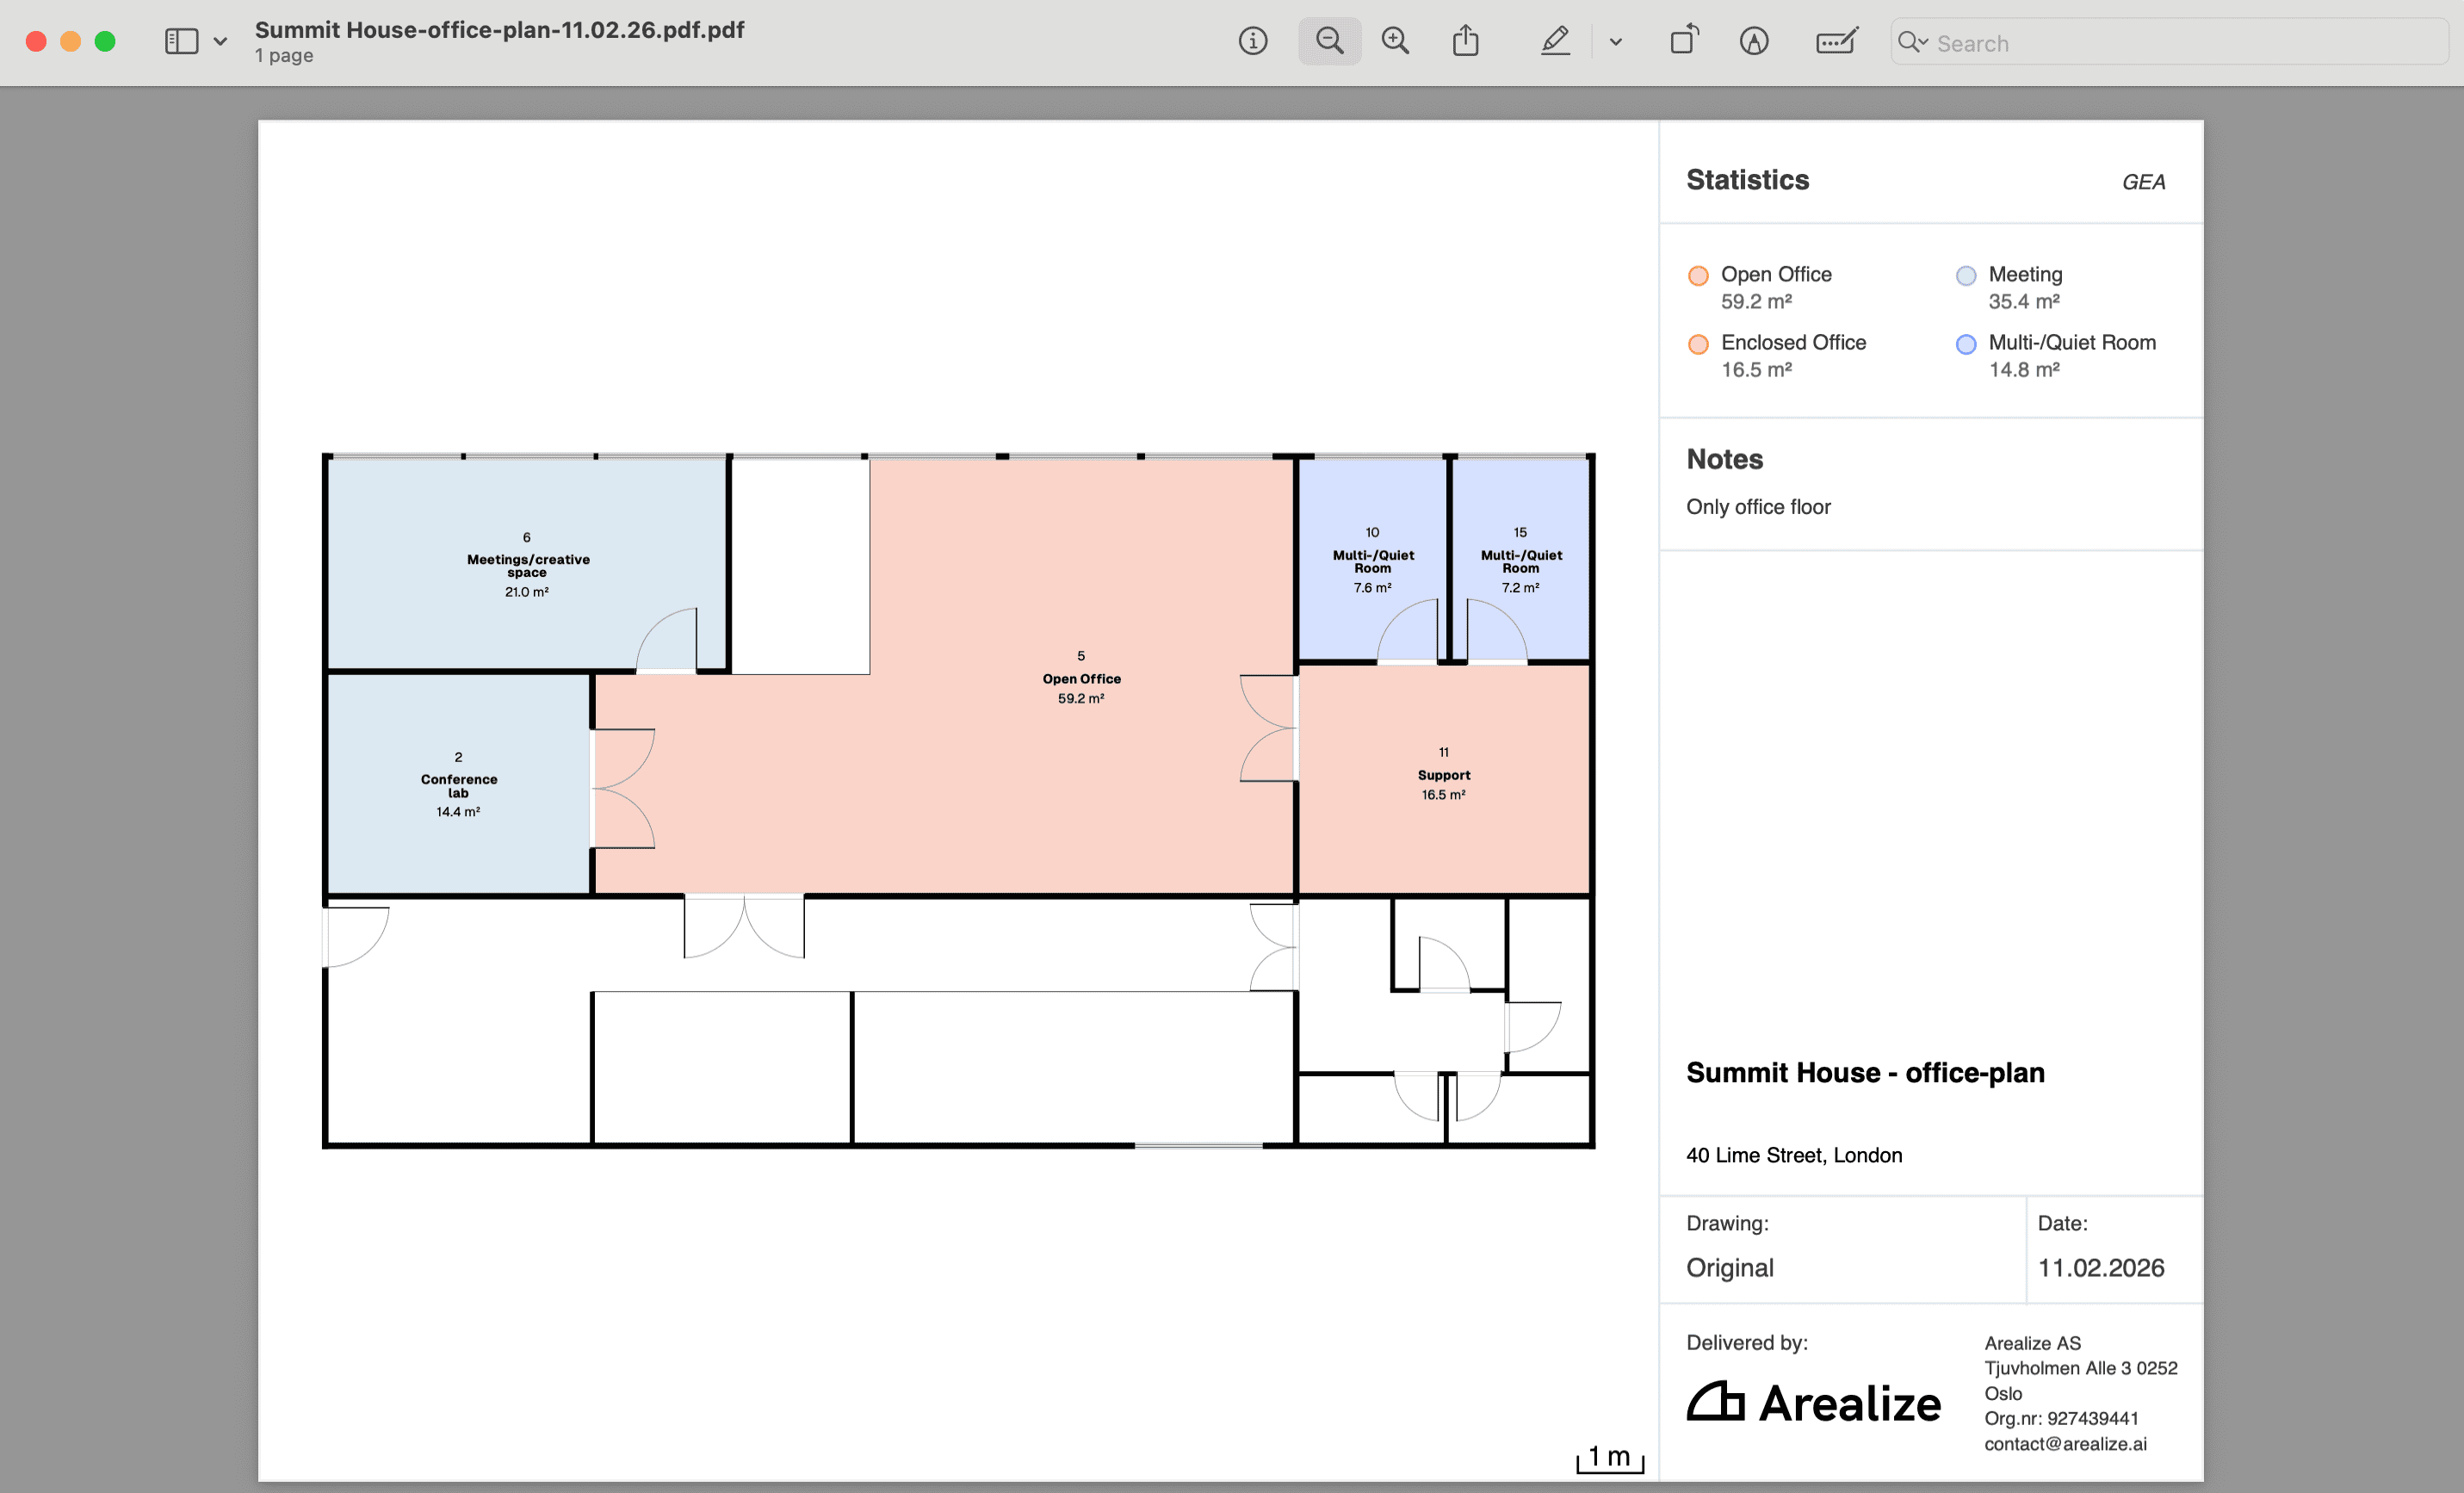Select the 'GEA' label
Viewport: 2464px width, 1493px height.
pyautogui.click(x=2143, y=182)
